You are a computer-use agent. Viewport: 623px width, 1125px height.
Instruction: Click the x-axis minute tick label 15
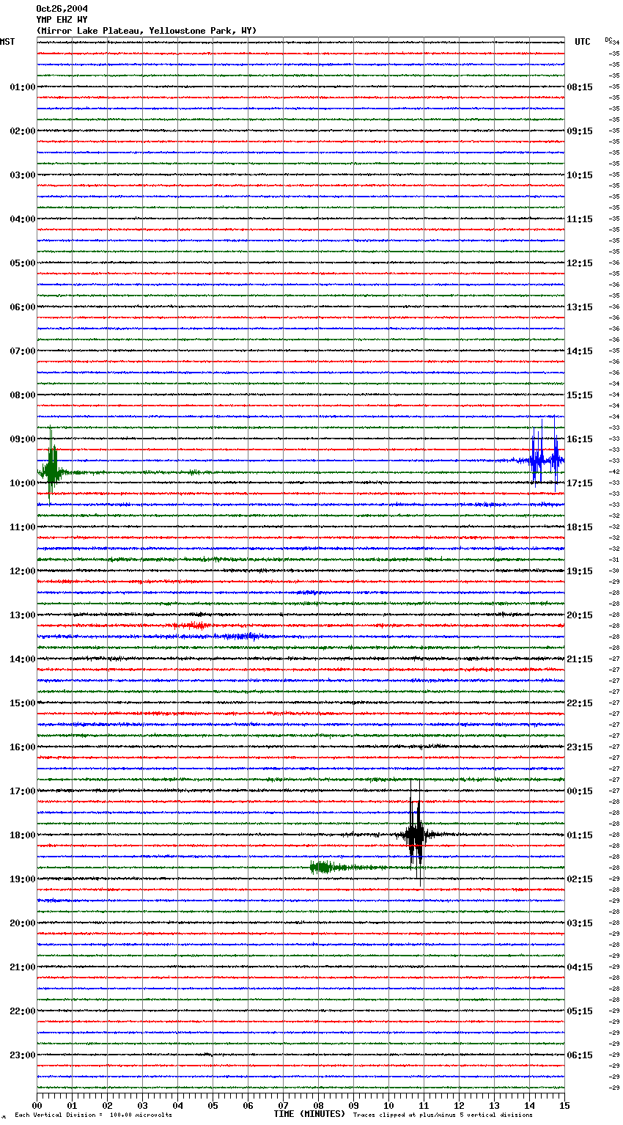click(564, 1105)
